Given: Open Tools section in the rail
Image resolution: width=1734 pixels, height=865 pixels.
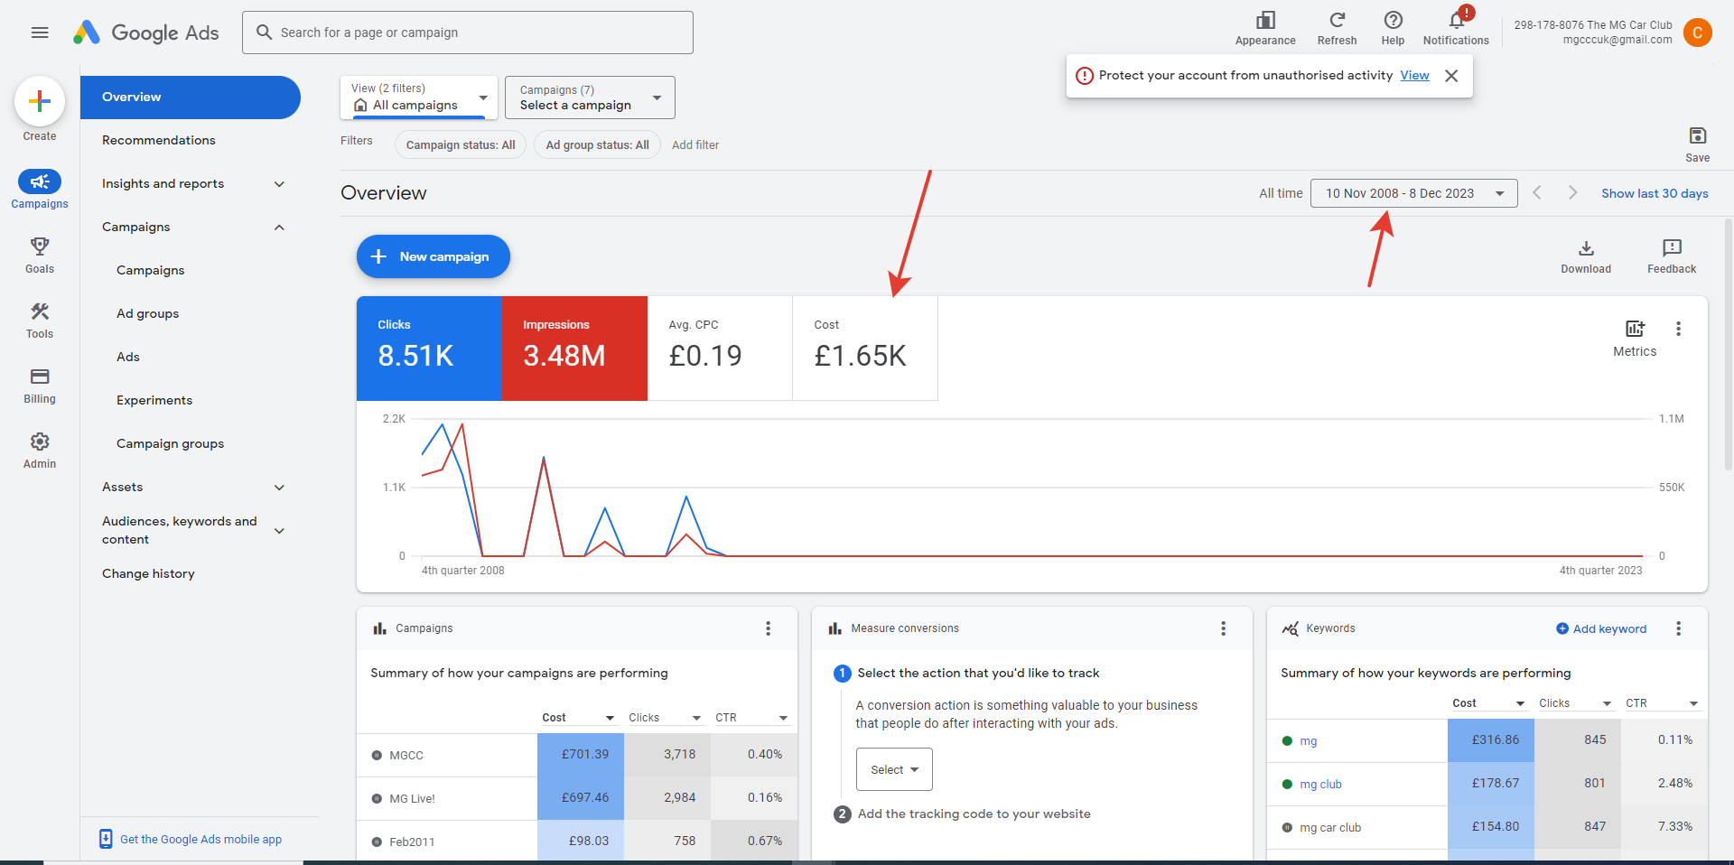Looking at the screenshot, I should click(x=40, y=320).
